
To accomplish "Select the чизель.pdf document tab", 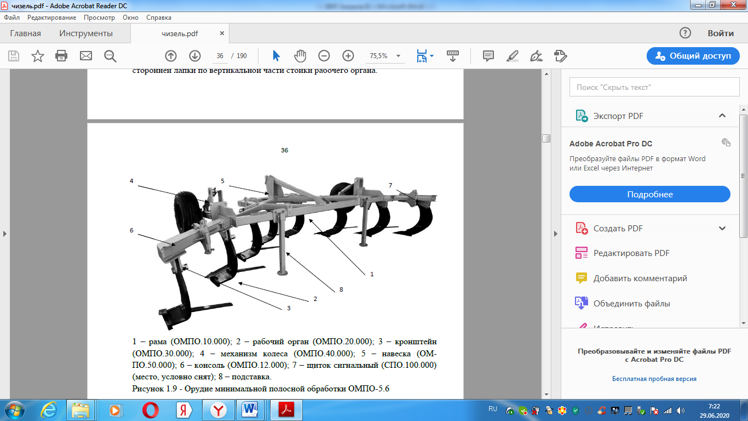I will [180, 33].
